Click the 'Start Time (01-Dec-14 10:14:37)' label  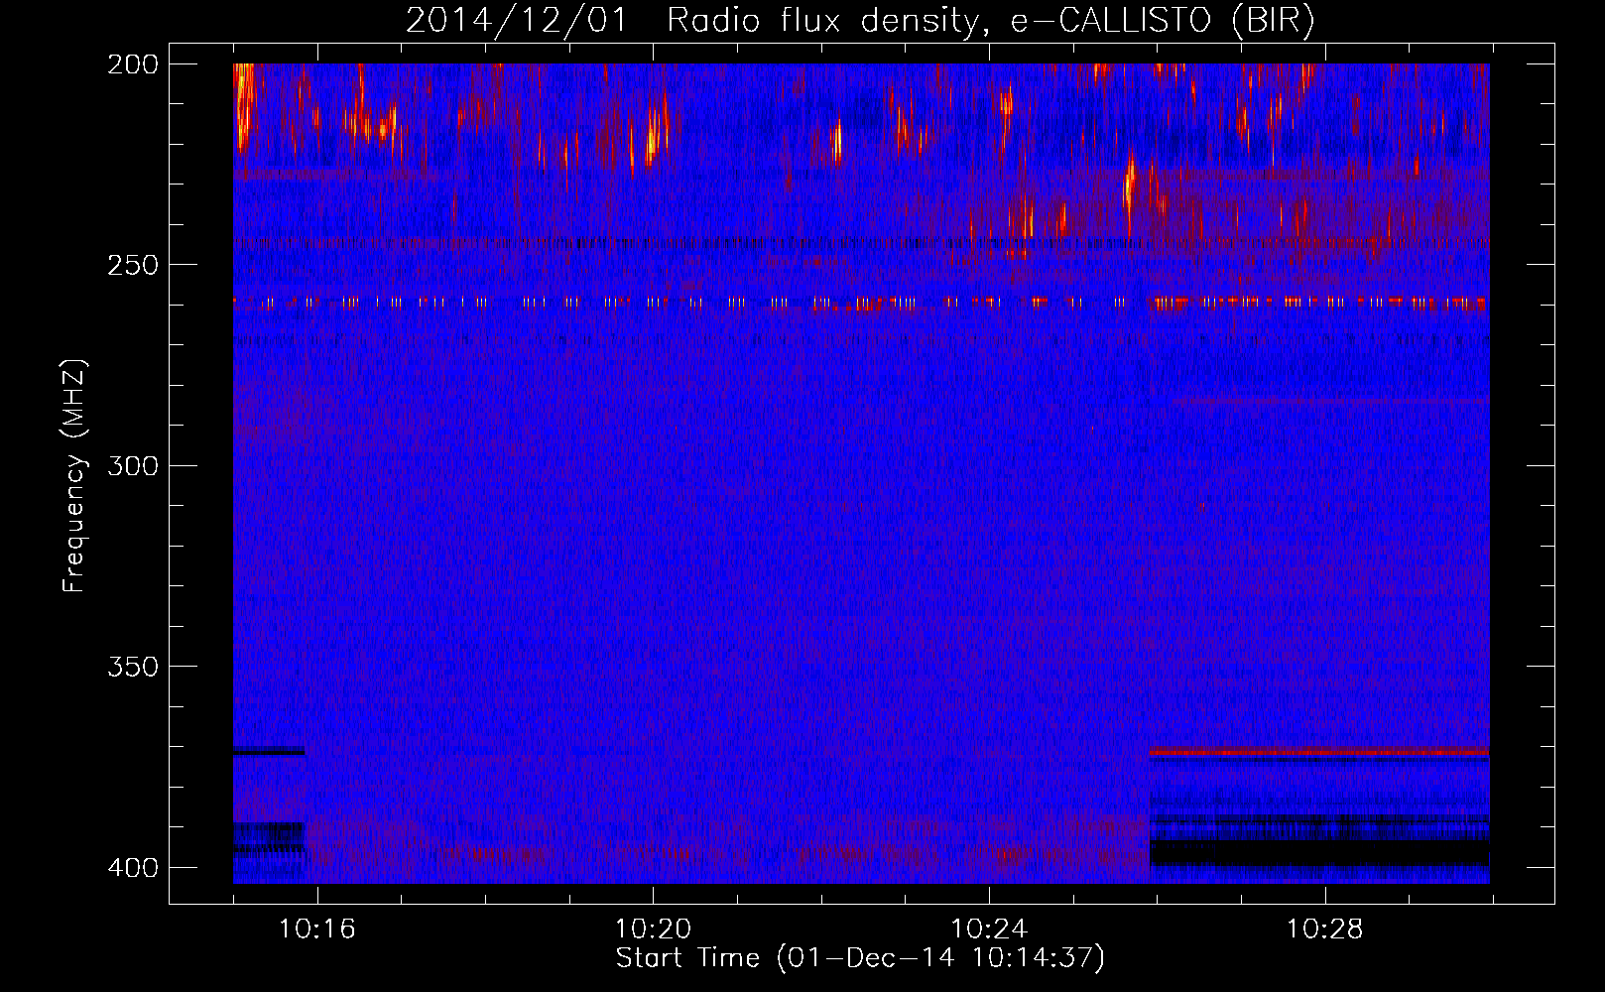pyautogui.click(x=860, y=958)
